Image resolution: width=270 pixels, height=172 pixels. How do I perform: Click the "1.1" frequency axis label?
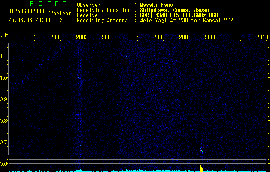coord(3,56)
